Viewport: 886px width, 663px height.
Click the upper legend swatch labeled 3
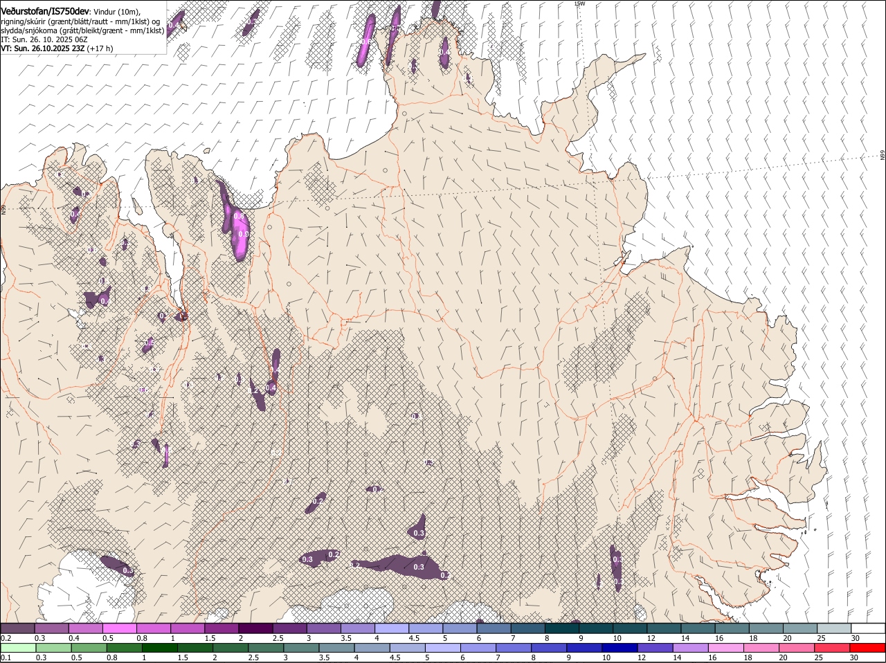click(323, 628)
